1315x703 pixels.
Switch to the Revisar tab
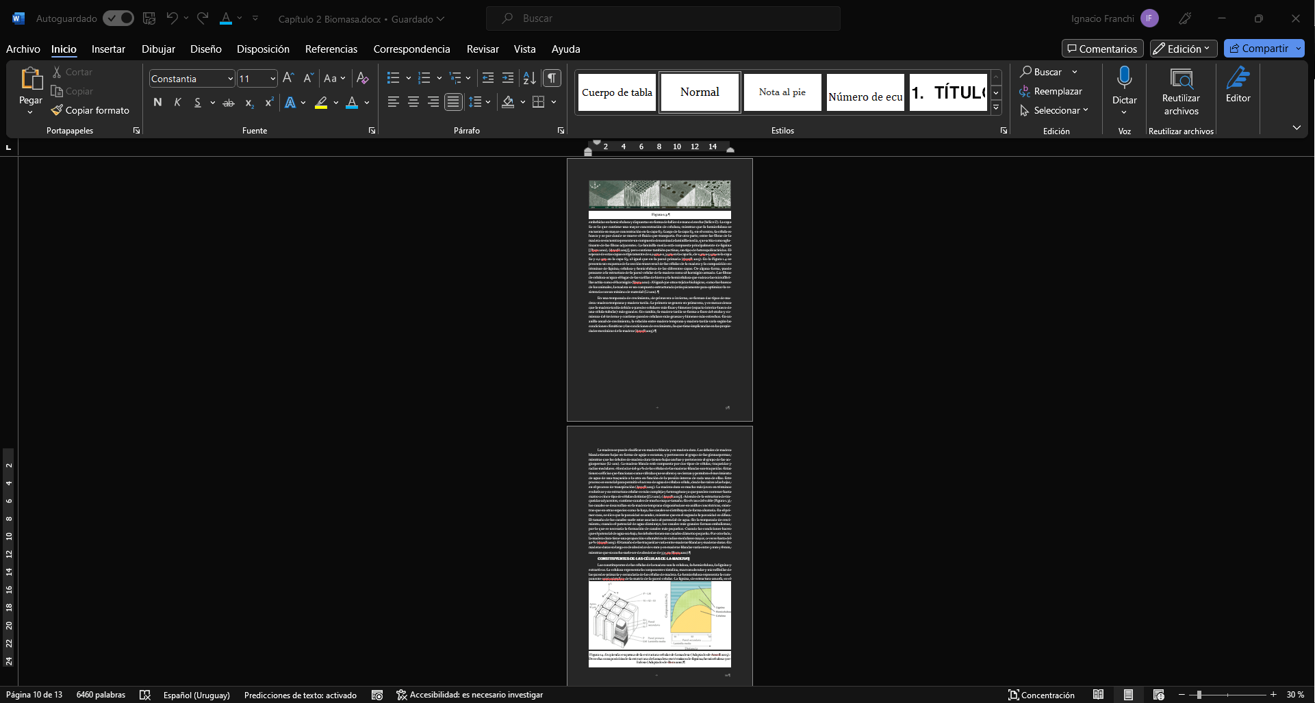[483, 49]
